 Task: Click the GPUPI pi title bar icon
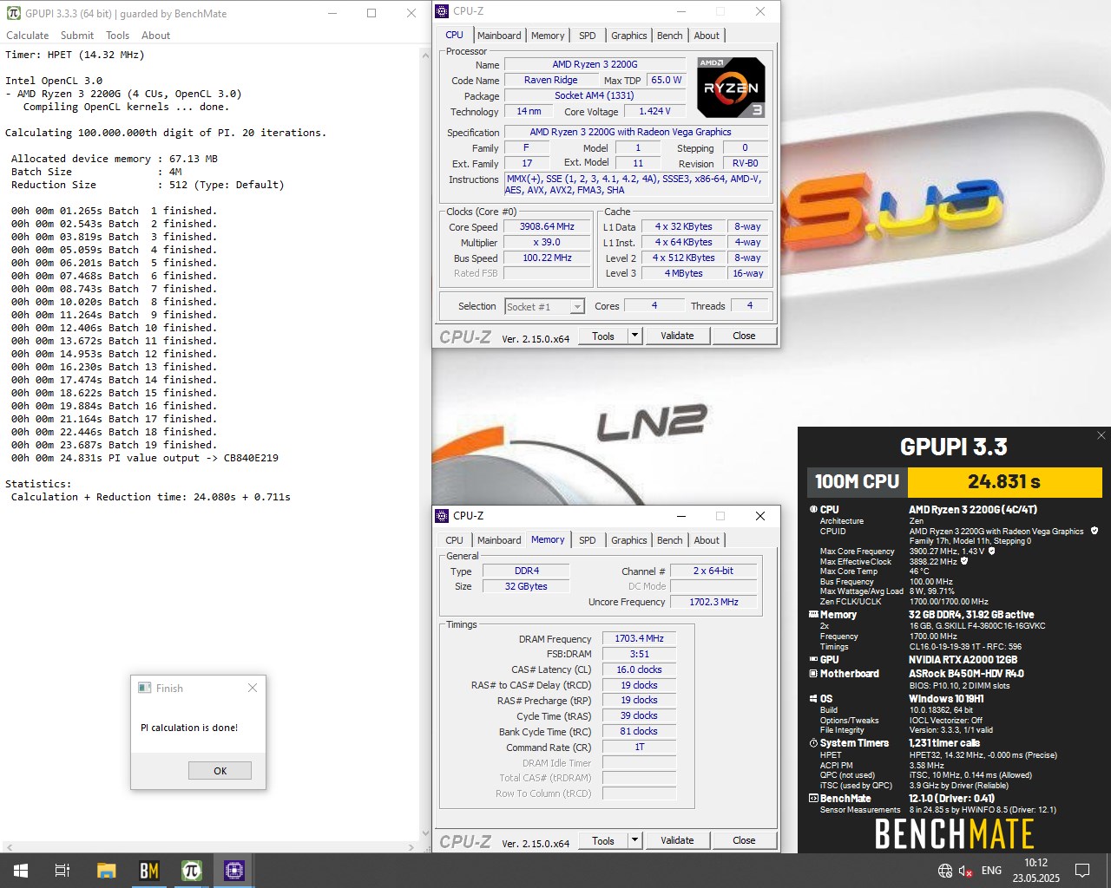click(x=14, y=13)
